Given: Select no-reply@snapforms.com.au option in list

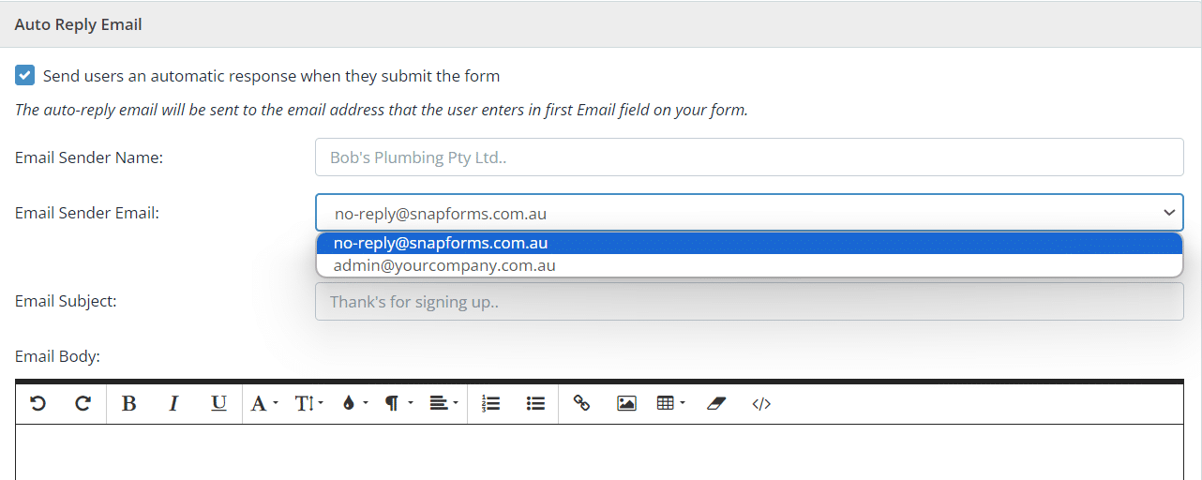Looking at the screenshot, I should pyautogui.click(x=749, y=243).
